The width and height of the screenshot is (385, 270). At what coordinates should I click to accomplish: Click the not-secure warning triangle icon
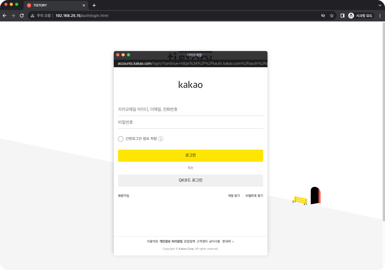click(33, 16)
